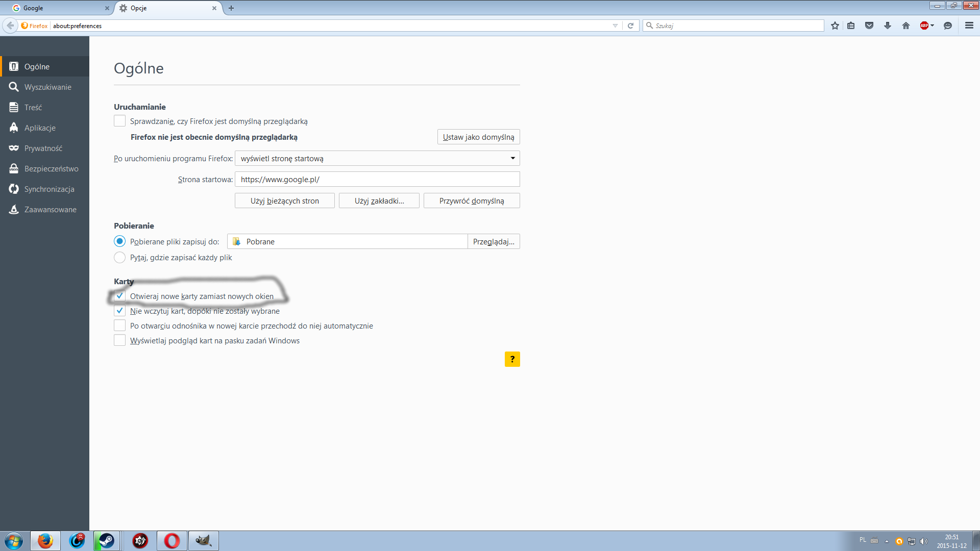Screen dimensions: 980x551
Task: Click 'Przeglądaj...' to choose download folder
Action: click(494, 241)
